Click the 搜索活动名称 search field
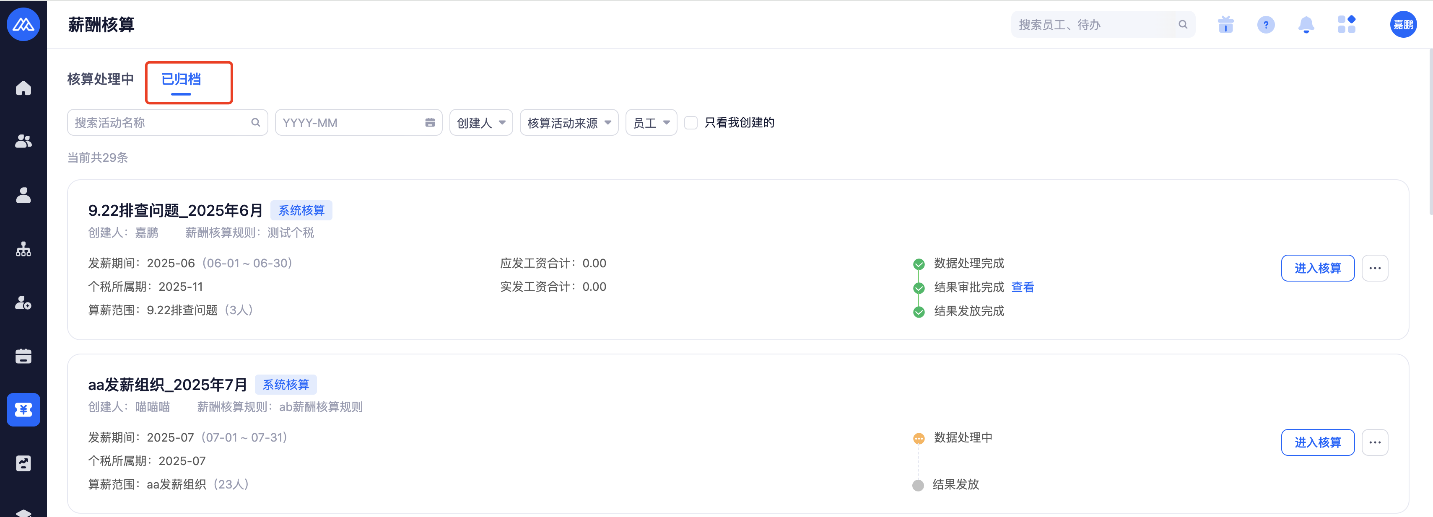Image resolution: width=1433 pixels, height=517 pixels. pos(161,123)
